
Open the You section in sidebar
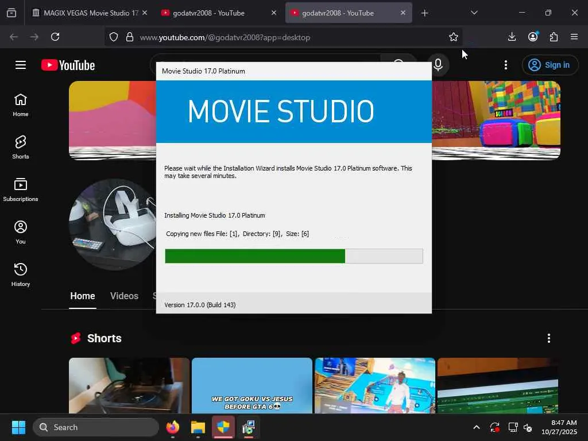[21, 233]
